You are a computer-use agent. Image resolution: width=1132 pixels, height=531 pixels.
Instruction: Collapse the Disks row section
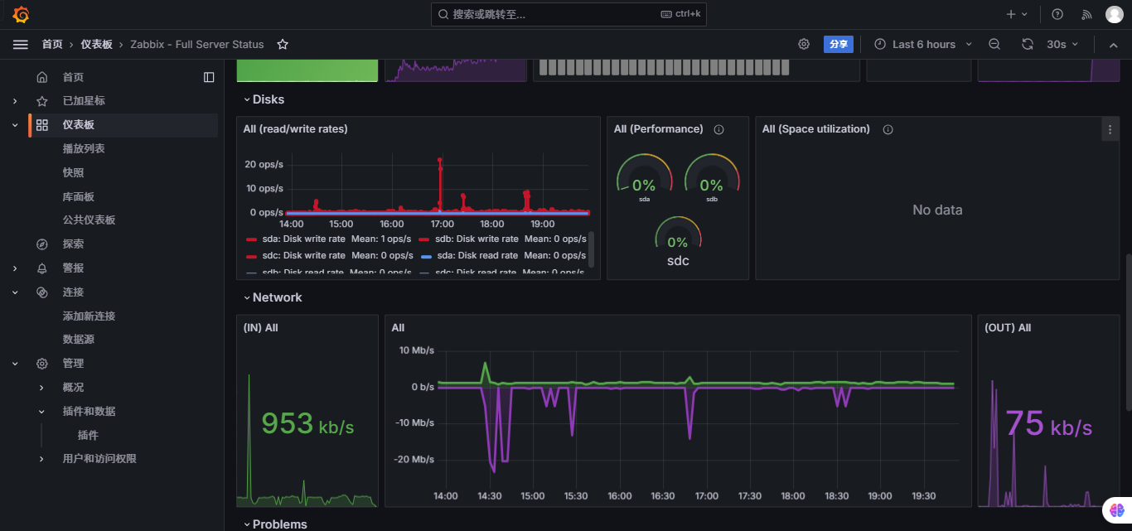pyautogui.click(x=264, y=99)
